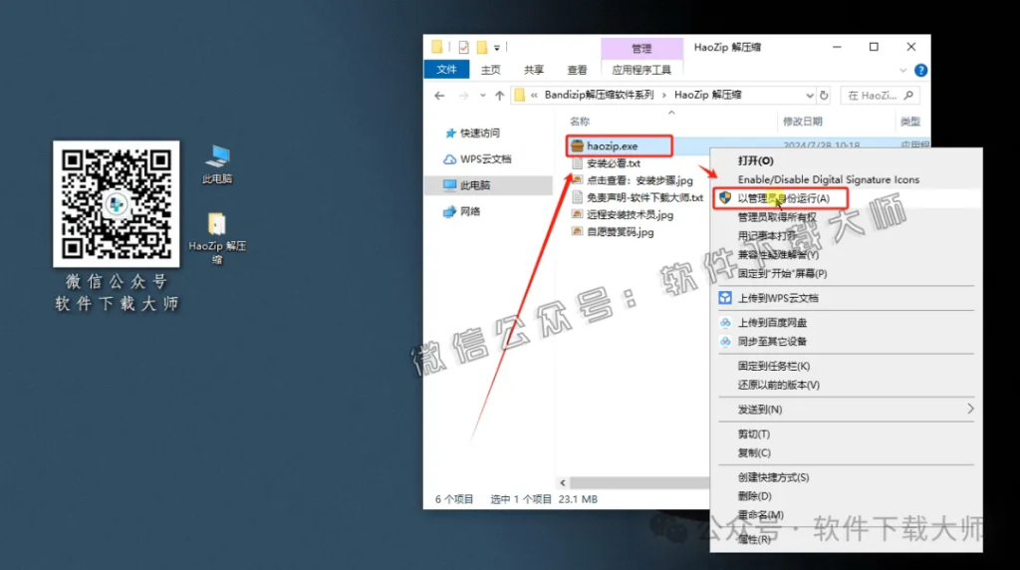Sort by 修改日期 column header
1020x570 pixels.
click(802, 121)
